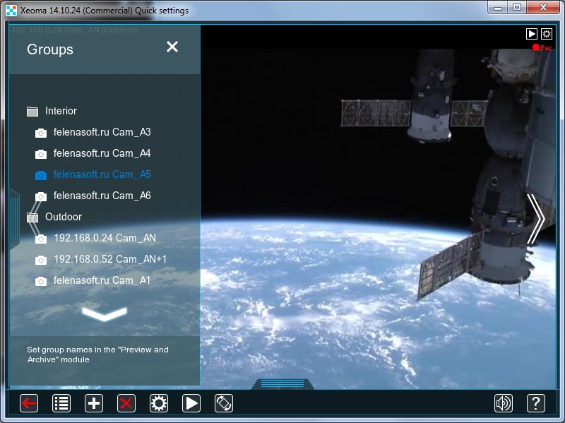The image size is (565, 423).
Task: Expand groups list with down chevron
Action: [105, 314]
